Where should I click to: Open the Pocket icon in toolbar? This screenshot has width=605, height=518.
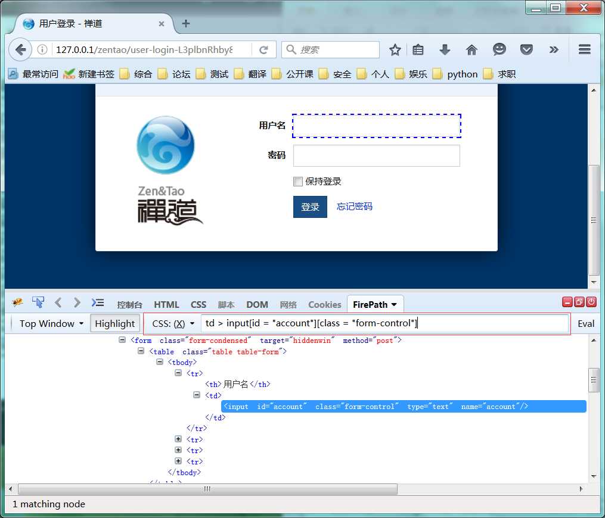526,49
